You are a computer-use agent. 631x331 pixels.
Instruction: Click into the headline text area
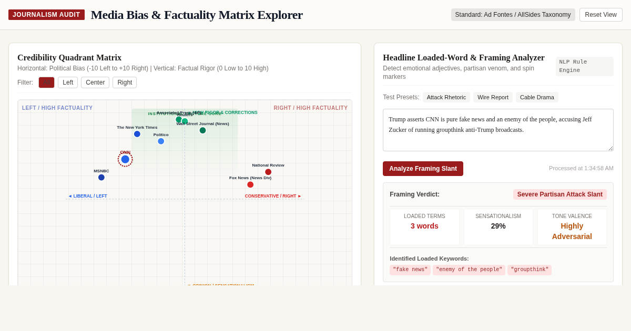click(498, 130)
